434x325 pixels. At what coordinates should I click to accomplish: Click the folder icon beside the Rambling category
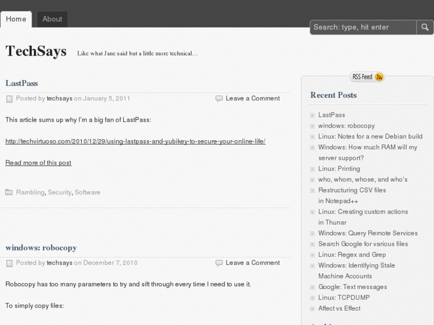[x=9, y=193]
